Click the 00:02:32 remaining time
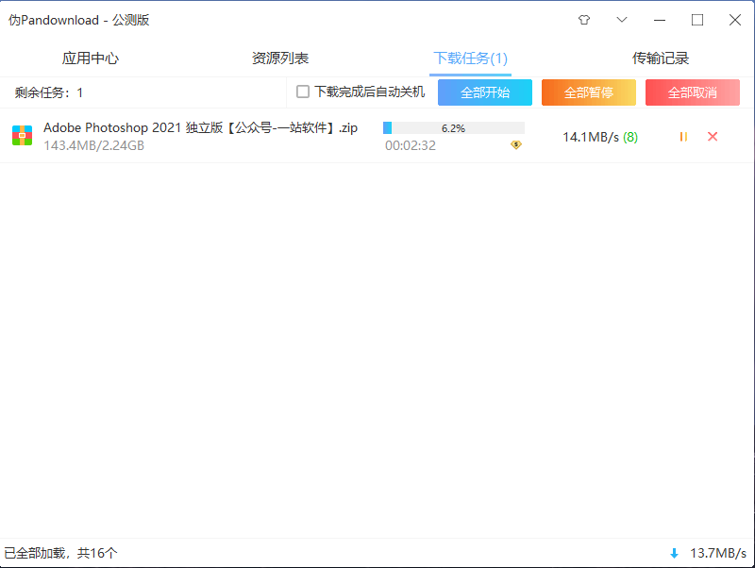755x568 pixels. tap(411, 145)
